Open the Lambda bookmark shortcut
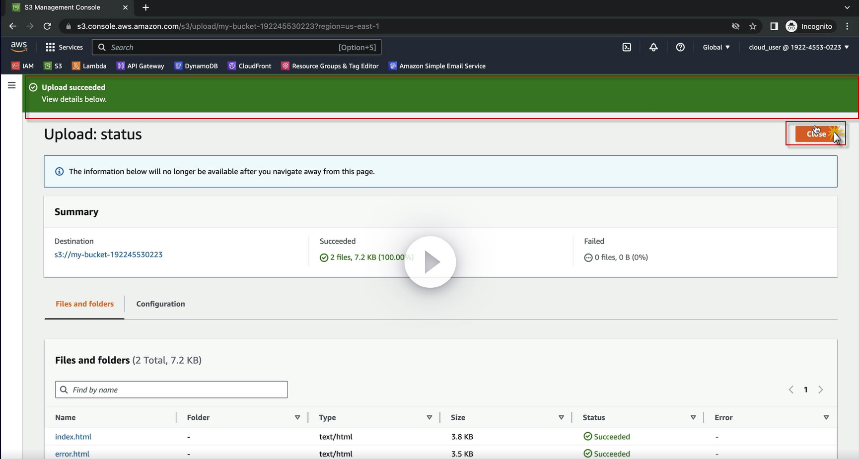 89,66
